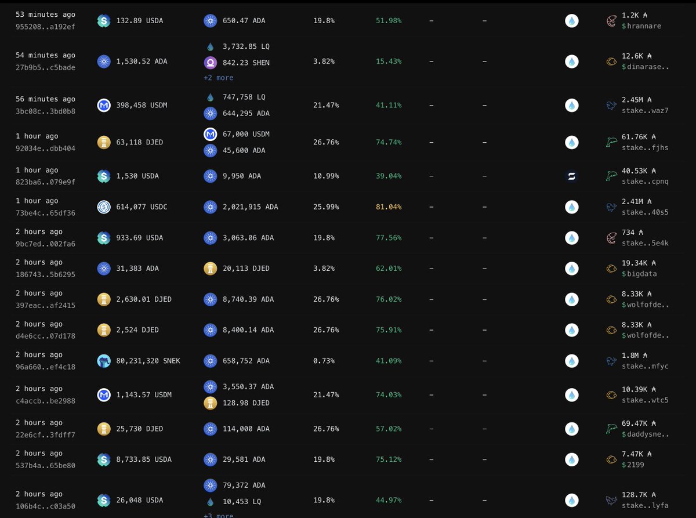Click the 2,021,915 ADA amount
The height and width of the screenshot is (518, 696).
pyautogui.click(x=249, y=207)
